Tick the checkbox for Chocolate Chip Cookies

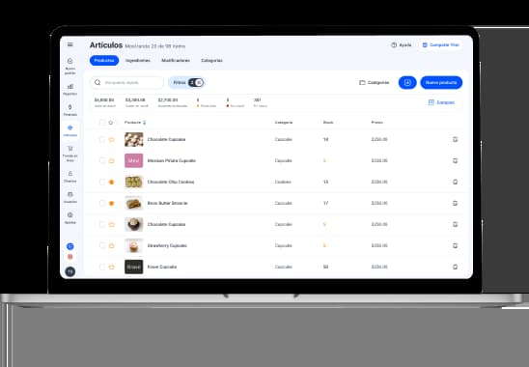click(102, 182)
